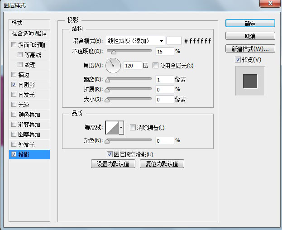The image size is (282, 230).
Task: Toggle the 预览 (Preview) checkbox
Action: pos(238,60)
